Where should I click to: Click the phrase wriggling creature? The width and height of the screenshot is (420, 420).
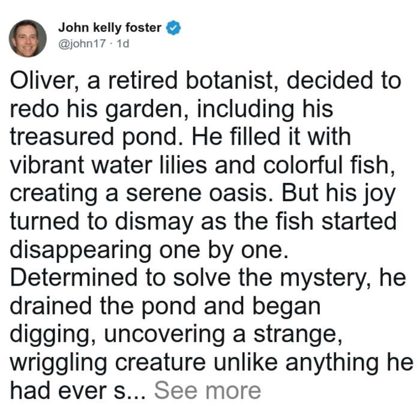(107, 364)
